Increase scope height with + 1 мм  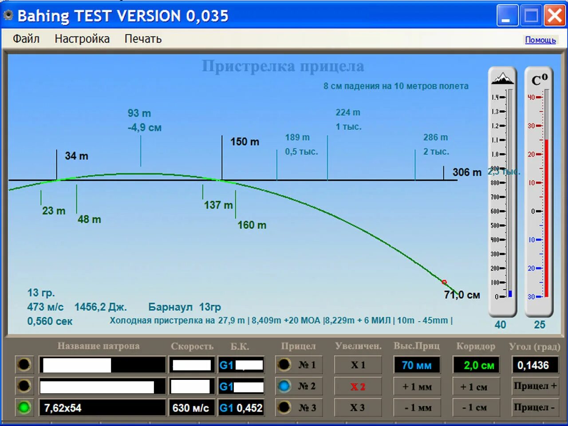(x=417, y=386)
